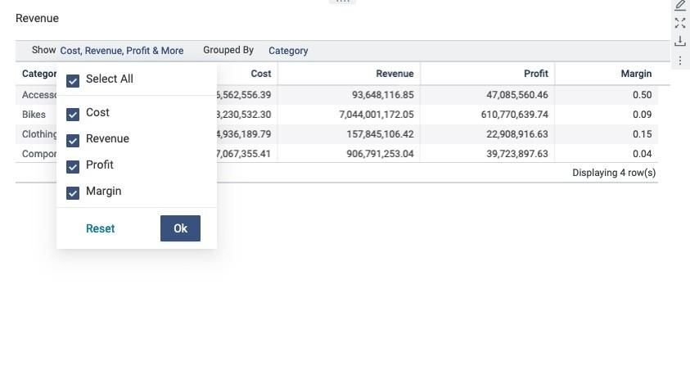
Task: Click the download icon
Action: click(680, 42)
